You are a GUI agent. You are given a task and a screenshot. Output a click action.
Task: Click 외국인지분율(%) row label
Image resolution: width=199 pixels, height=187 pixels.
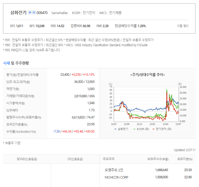[x=17, y=124]
